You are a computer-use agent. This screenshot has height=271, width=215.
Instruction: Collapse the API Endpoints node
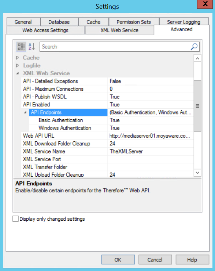click(25, 112)
